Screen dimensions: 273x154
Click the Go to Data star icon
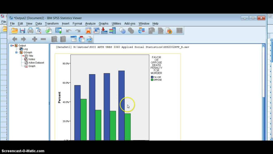(88, 31)
